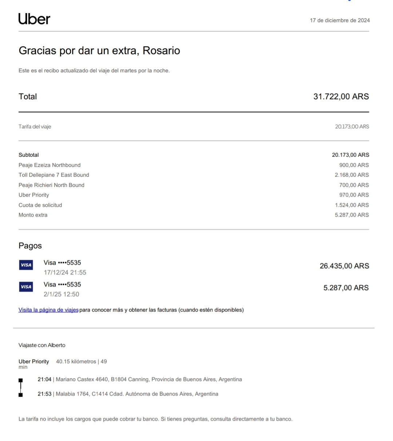Click the Visa icon for the 2/1/25 payment
Screen dimensions: 393x441
pyautogui.click(x=26, y=287)
